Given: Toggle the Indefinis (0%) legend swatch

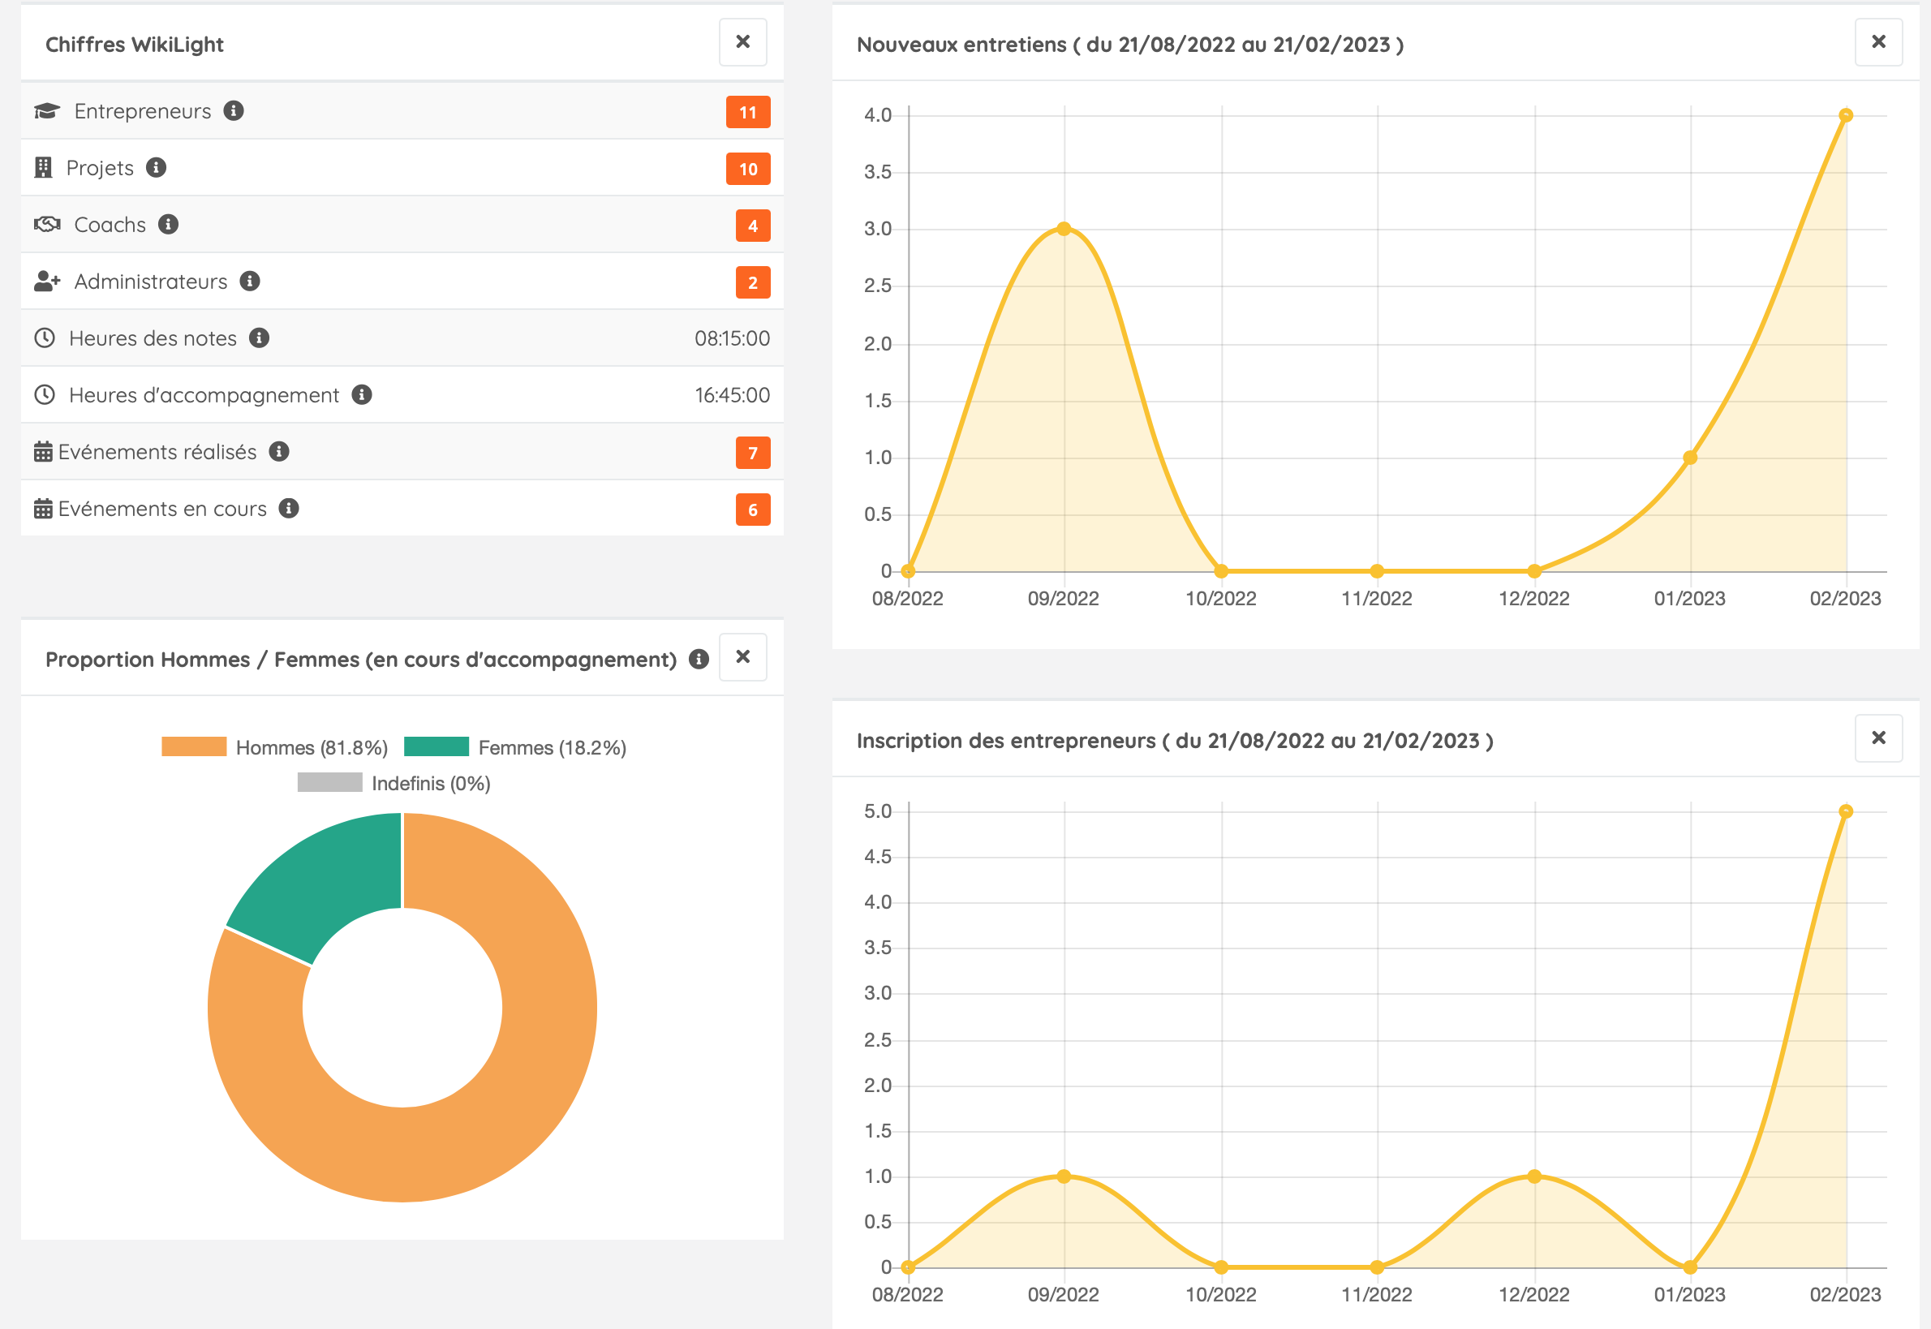Looking at the screenshot, I should tap(329, 783).
